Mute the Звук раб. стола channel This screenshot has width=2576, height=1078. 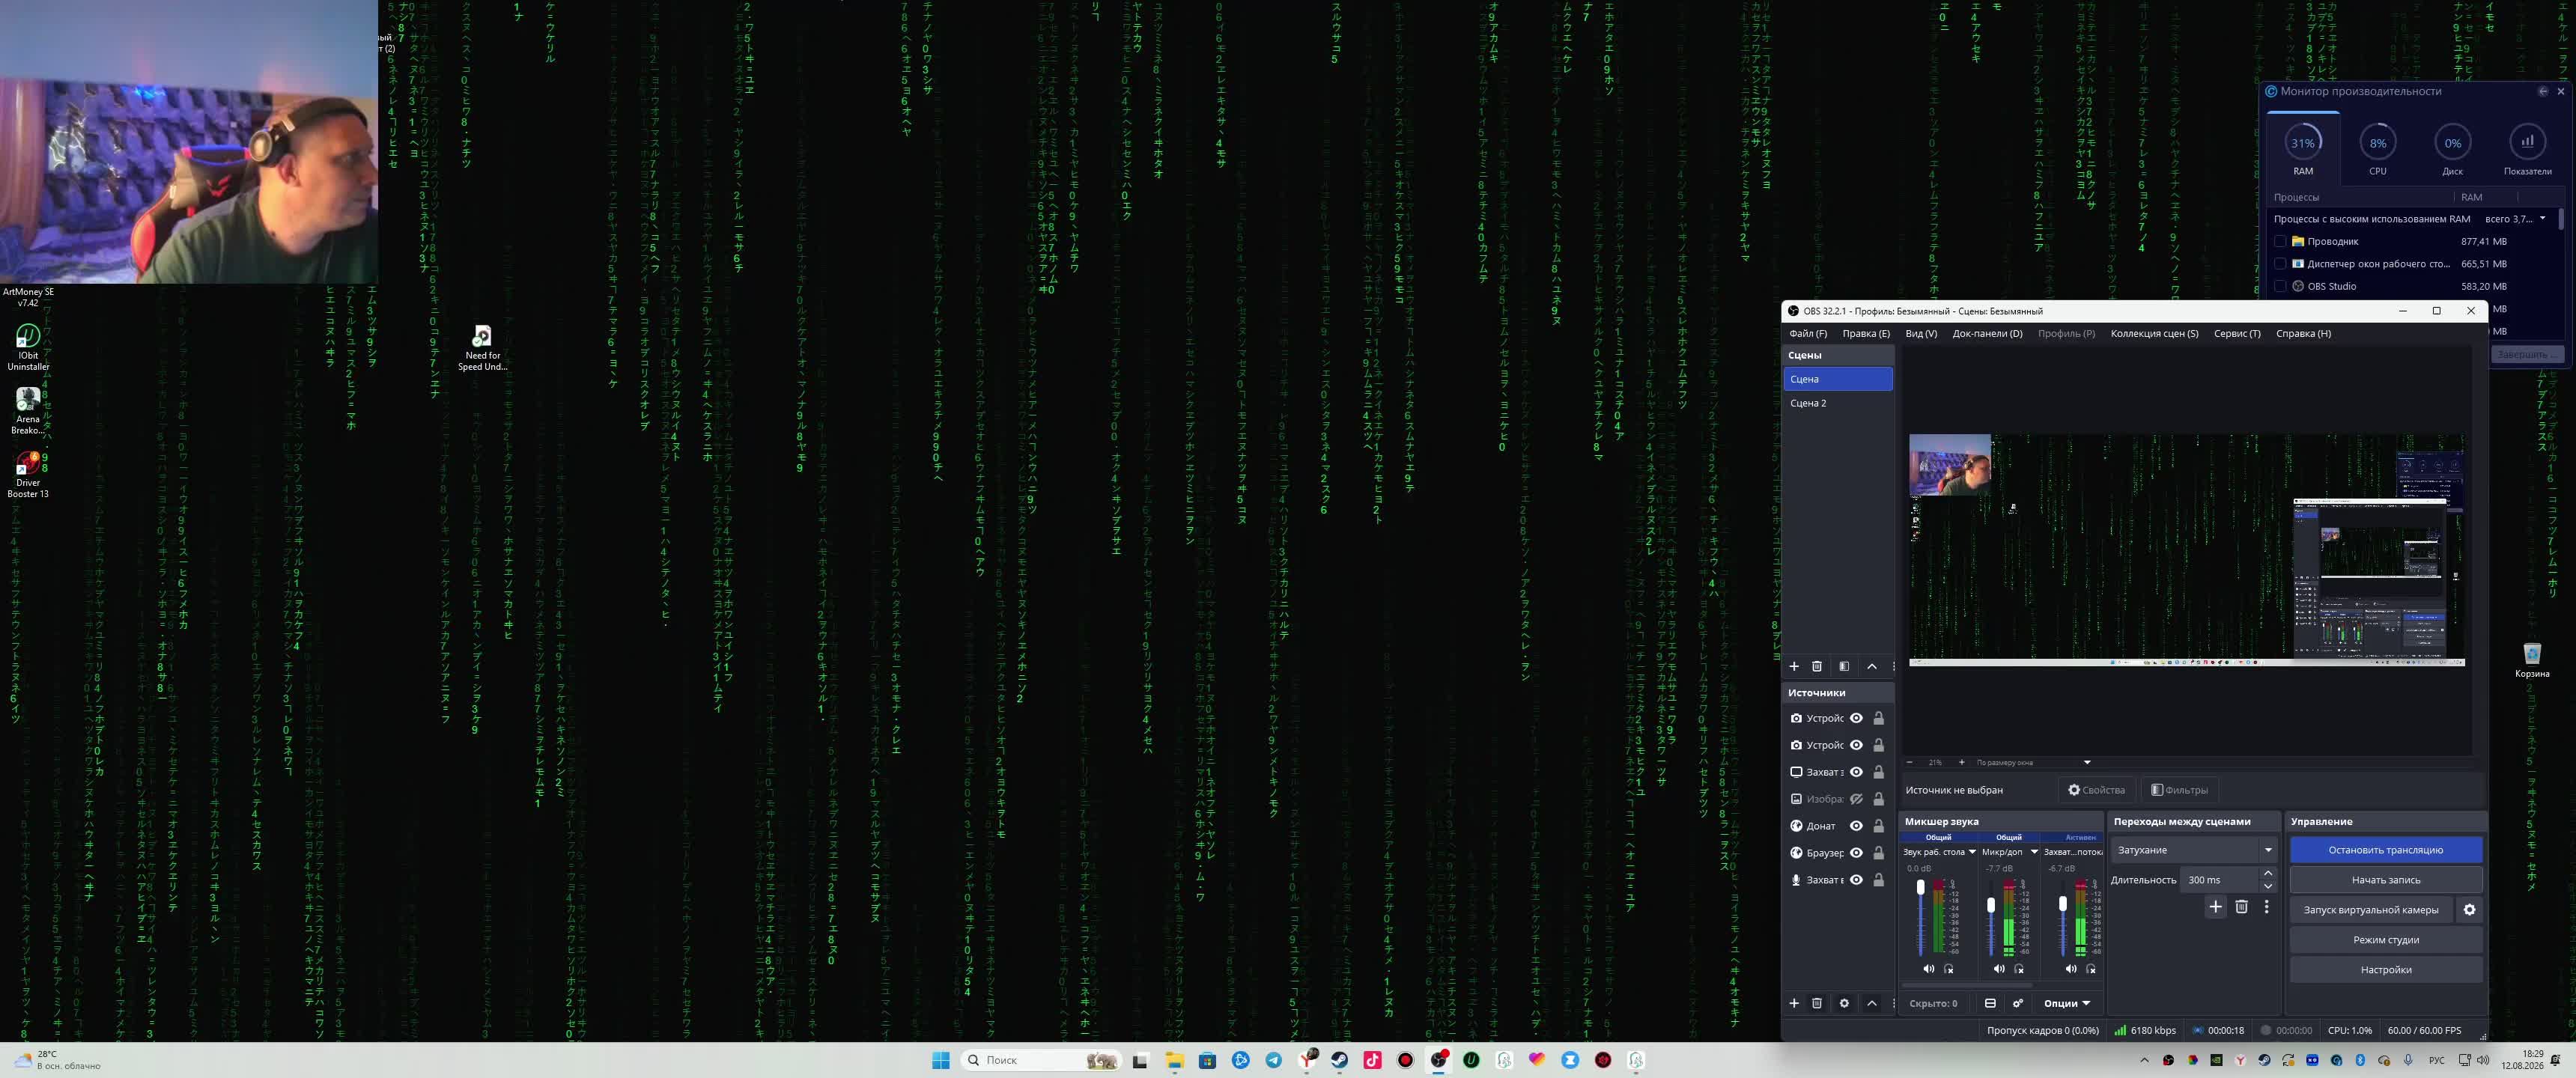pos(1928,968)
